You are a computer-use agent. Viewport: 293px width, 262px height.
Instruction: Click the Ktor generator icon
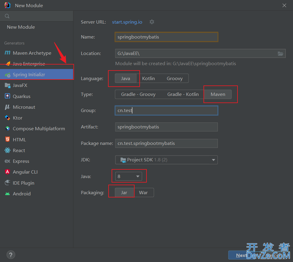(x=7, y=118)
